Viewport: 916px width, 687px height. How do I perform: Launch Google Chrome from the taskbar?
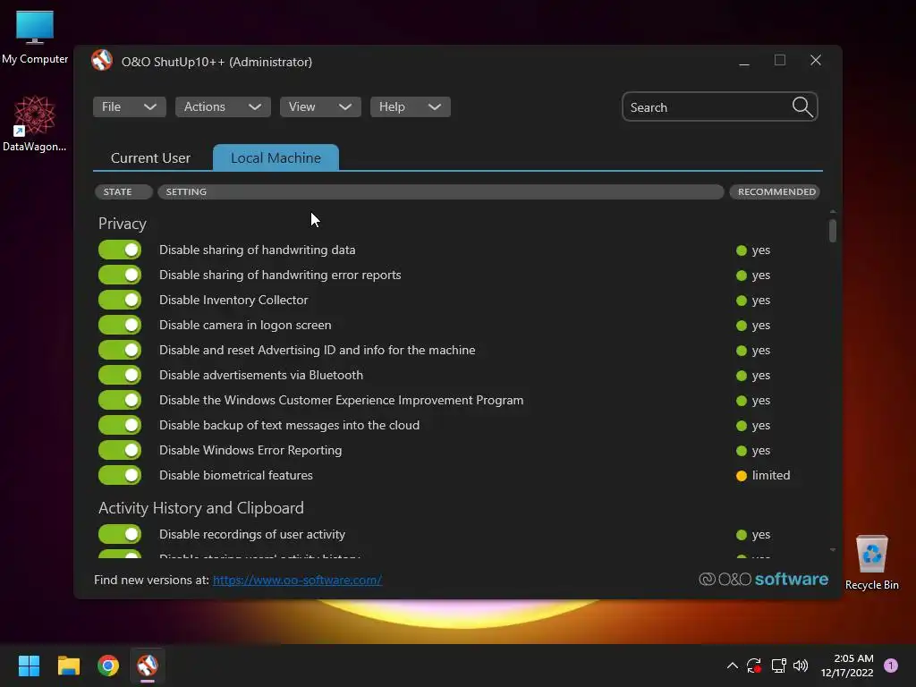coord(108,666)
